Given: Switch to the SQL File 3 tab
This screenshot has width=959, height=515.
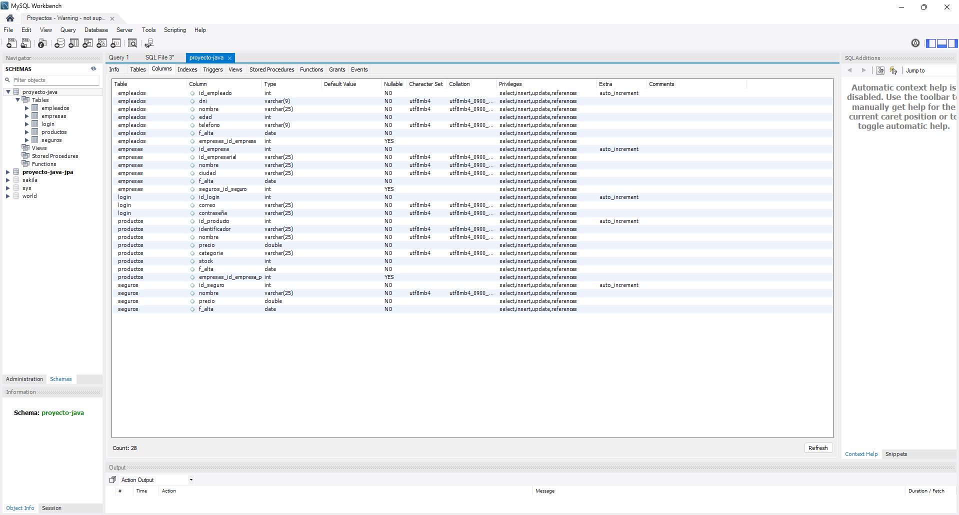Looking at the screenshot, I should (160, 57).
